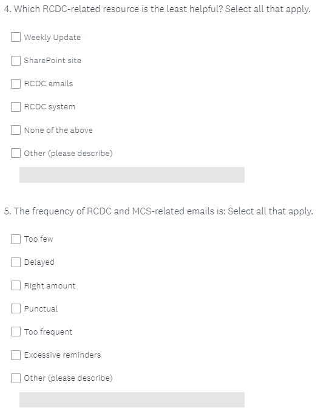Select the Excessive reminders checkbox
This screenshot has width=332, height=419.
[16, 355]
